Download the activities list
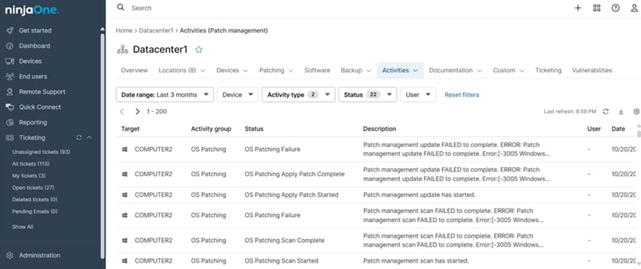The height and width of the screenshot is (269, 641). (621, 111)
